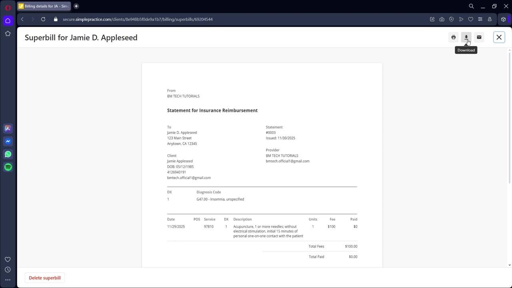Click the pencil edit icon in the address bar
This screenshot has height=288, width=512.
pyautogui.click(x=432, y=19)
